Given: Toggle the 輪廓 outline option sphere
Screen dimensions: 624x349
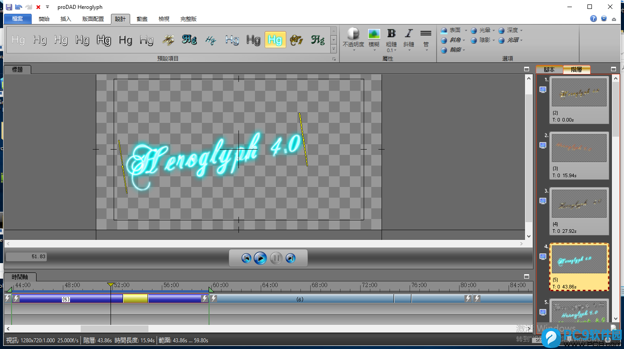Looking at the screenshot, I should (444, 50).
